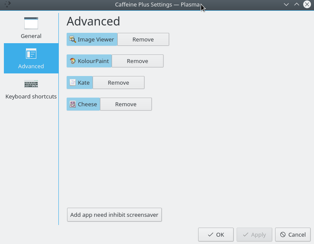314x244 pixels.
Task: Close the Caffeine Plus Settings window
Action: 307,4
